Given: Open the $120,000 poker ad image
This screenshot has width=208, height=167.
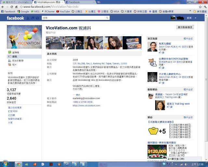Looking at the screenshot, I should (157, 152).
